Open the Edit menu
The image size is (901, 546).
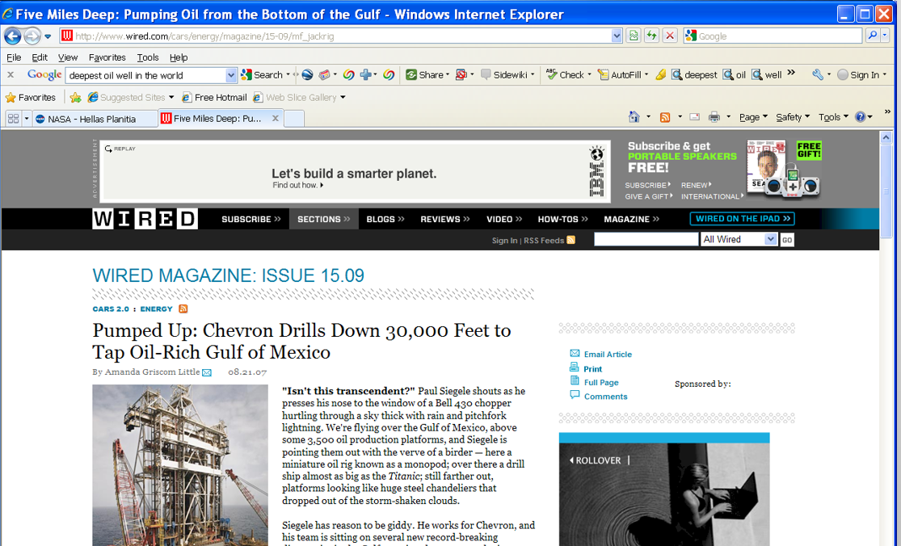pos(40,57)
